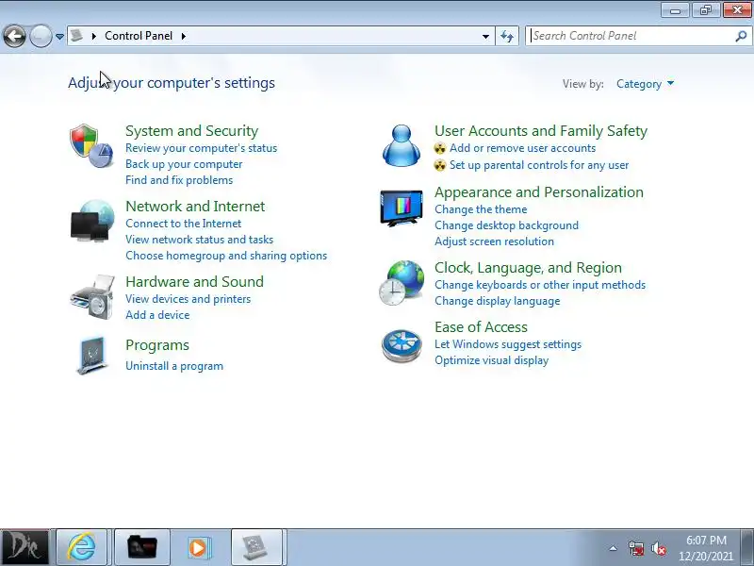
Task: Click Add a device link
Action: (x=157, y=315)
